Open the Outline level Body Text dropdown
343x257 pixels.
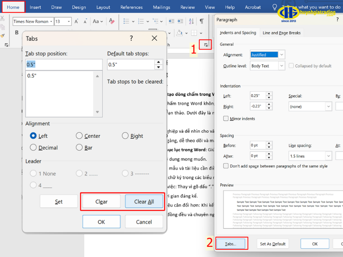(x=282, y=66)
